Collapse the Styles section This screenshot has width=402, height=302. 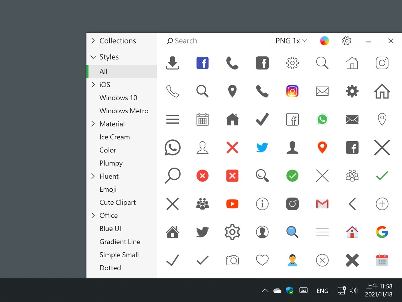93,57
